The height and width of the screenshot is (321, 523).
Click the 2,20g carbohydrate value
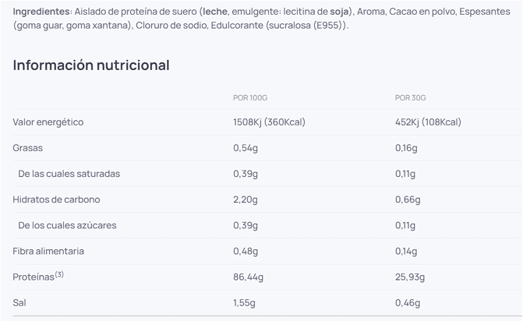pyautogui.click(x=246, y=199)
